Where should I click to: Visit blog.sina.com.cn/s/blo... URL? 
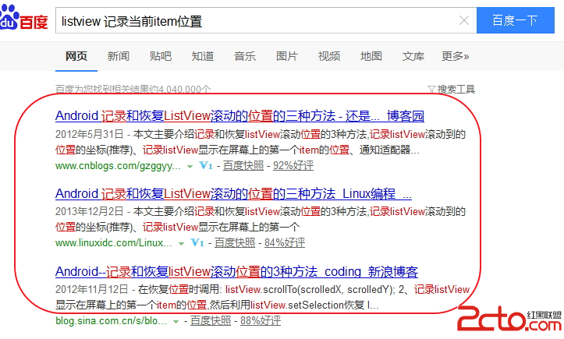click(111, 320)
